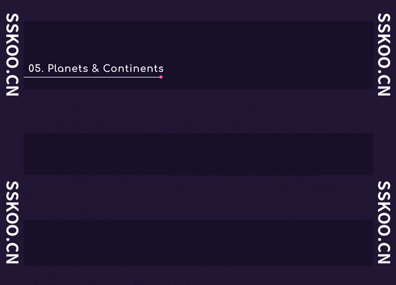Click the lower-left SSKOO.CN watermark
Viewport: 396px width, 285px height.
[x=12, y=222]
